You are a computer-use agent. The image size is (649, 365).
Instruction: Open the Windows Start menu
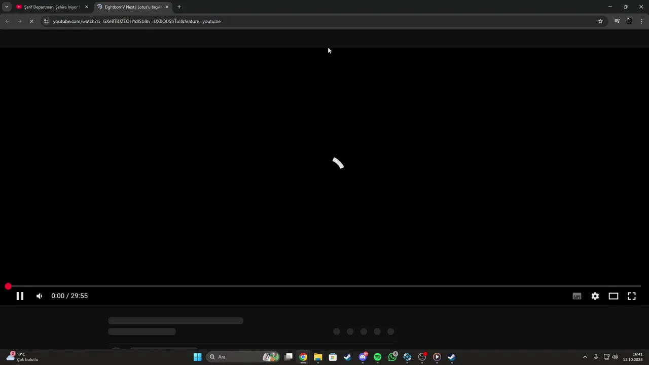point(197,357)
